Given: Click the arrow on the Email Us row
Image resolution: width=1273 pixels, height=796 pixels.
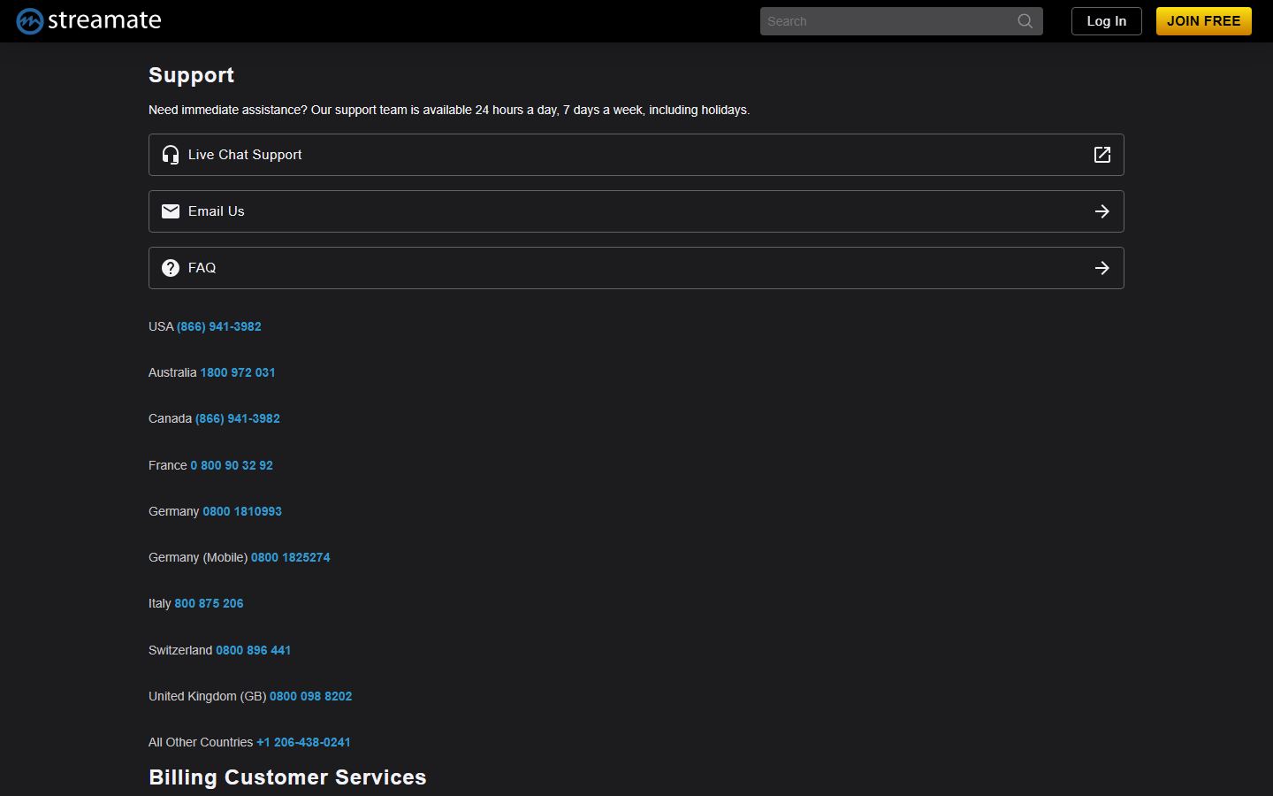Looking at the screenshot, I should [x=1102, y=211].
